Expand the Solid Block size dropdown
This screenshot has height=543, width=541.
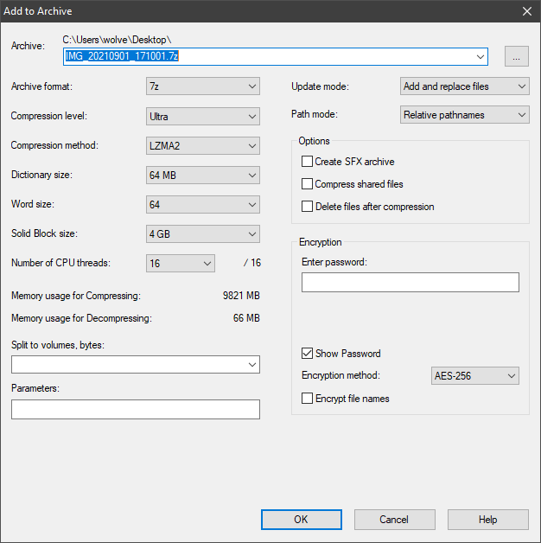click(203, 234)
